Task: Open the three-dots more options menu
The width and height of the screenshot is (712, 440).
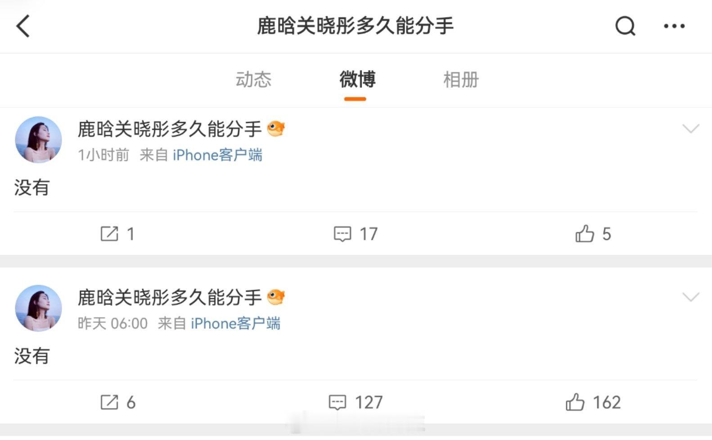Action: pyautogui.click(x=674, y=27)
